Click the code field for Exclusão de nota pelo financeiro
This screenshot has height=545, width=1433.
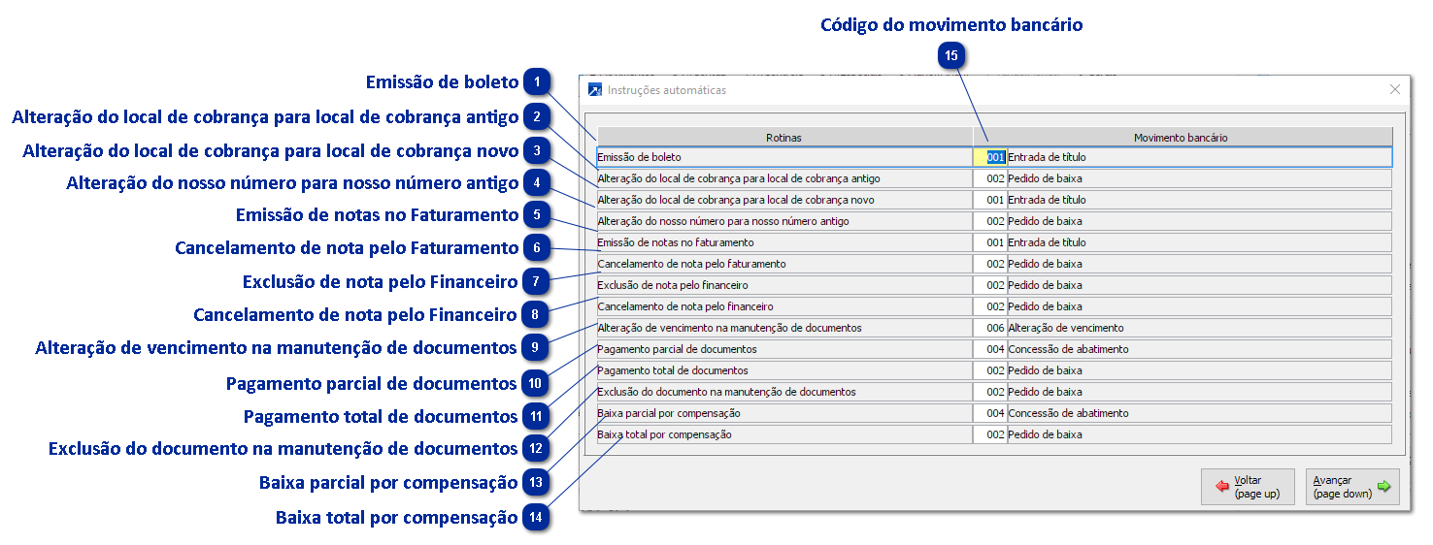point(990,285)
